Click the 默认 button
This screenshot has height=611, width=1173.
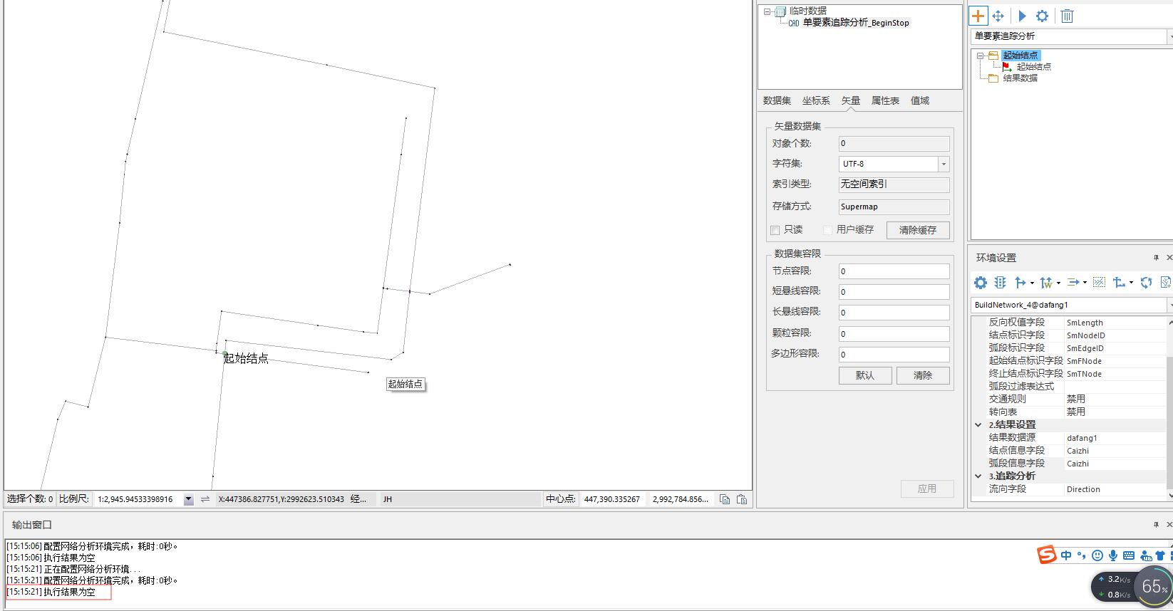click(865, 375)
